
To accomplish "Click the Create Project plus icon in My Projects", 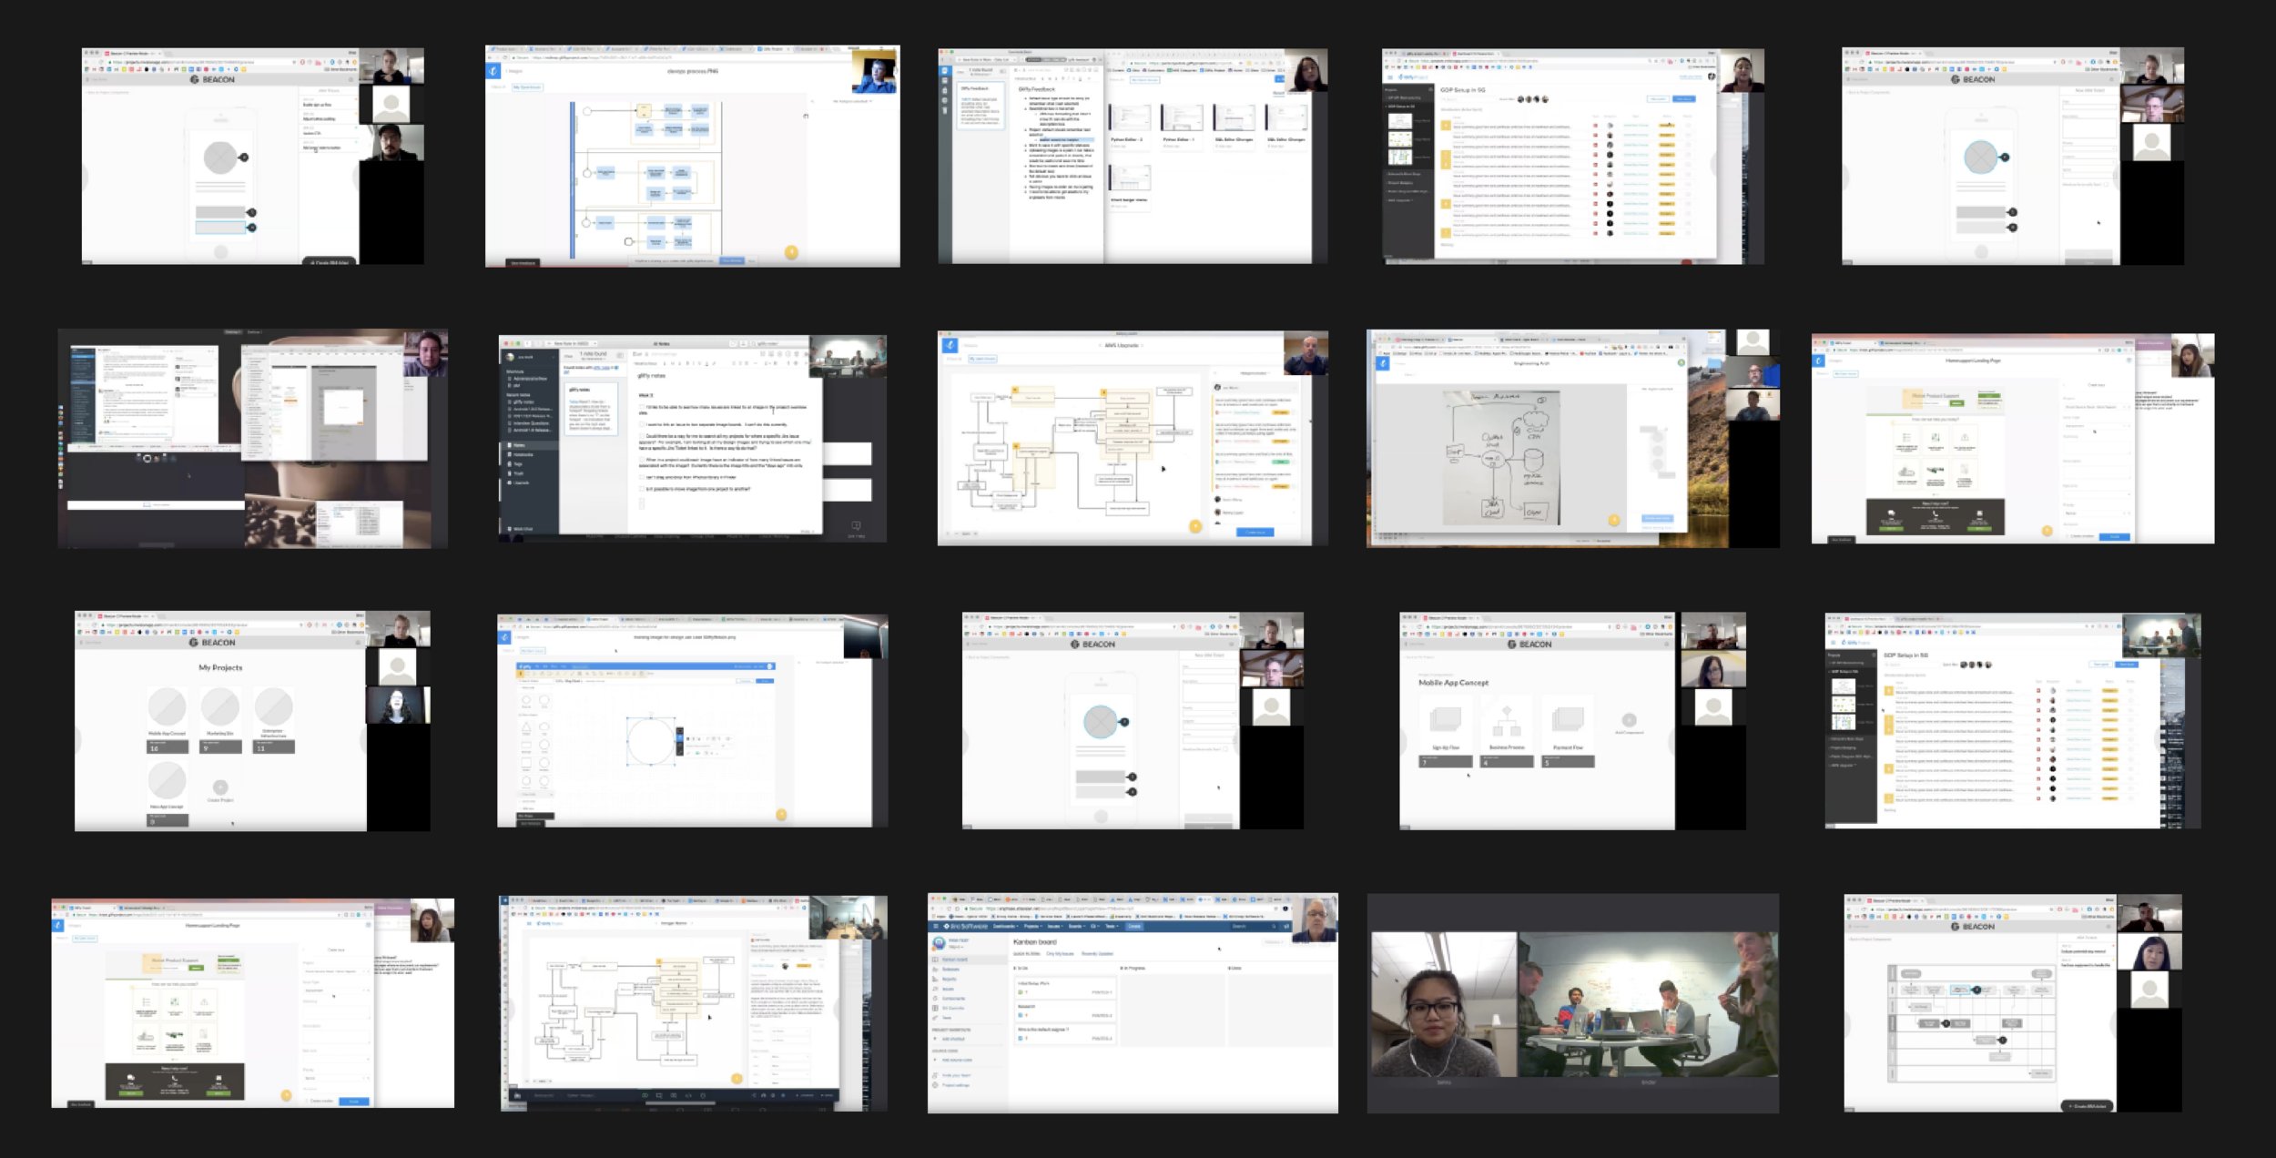I will [x=219, y=787].
